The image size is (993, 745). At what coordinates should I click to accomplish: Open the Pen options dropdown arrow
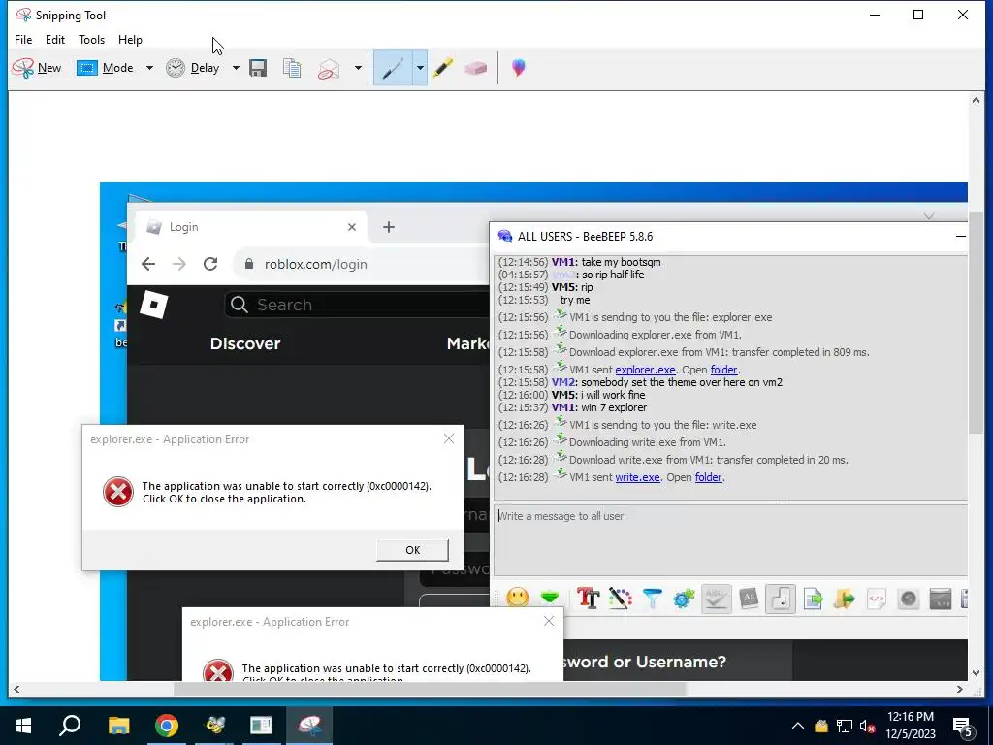click(420, 68)
